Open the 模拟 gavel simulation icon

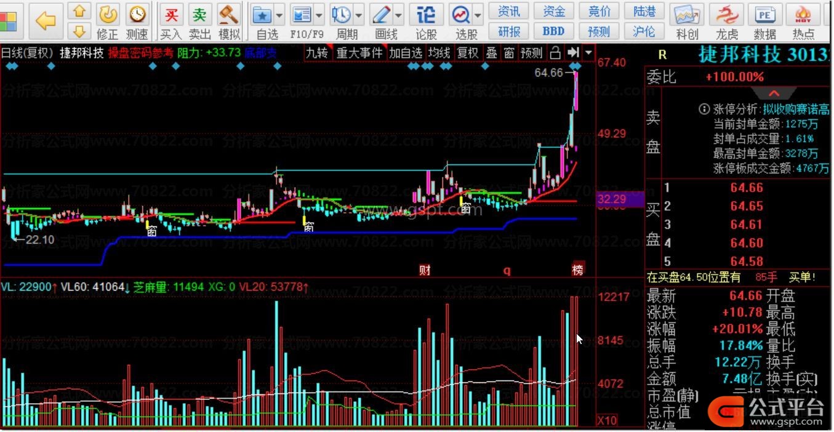point(229,21)
